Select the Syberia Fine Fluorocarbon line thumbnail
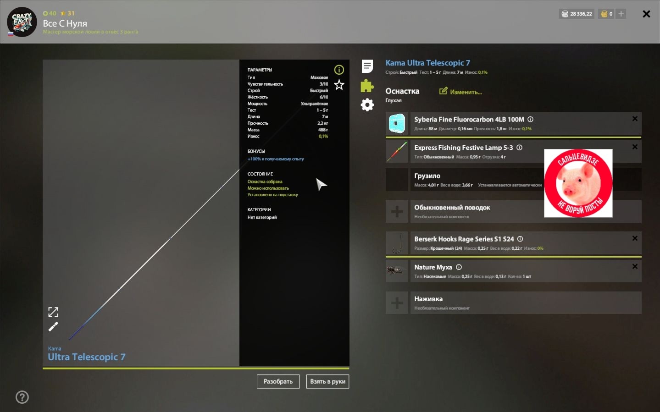The height and width of the screenshot is (412, 660). click(x=397, y=124)
